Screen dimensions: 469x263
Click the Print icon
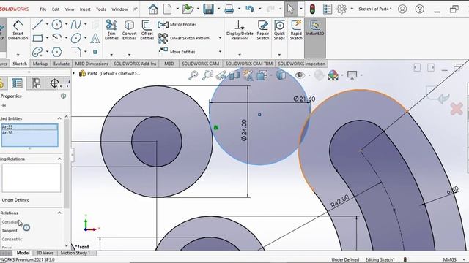point(229,9)
